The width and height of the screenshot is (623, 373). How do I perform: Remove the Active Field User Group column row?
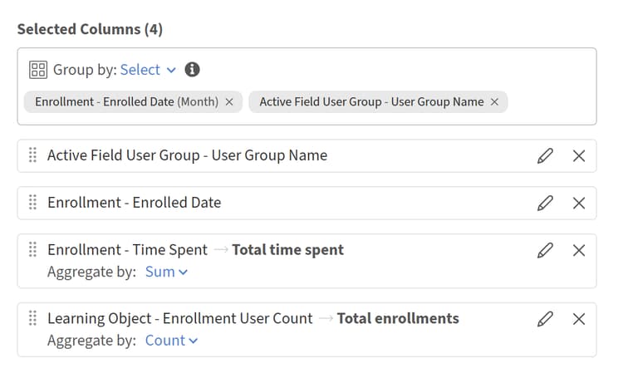[579, 155]
